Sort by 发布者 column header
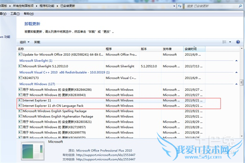The height and width of the screenshot is (163, 245). tap(172, 49)
